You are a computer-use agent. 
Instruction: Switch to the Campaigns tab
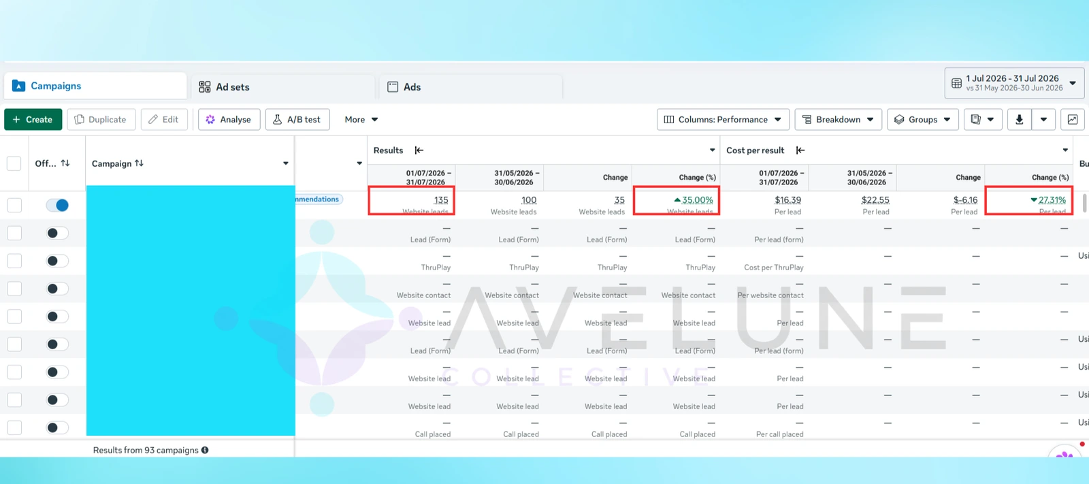[x=95, y=86]
